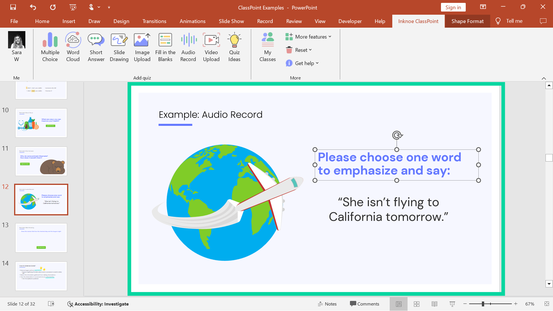Click the Shape Format tab
This screenshot has width=553, height=311.
coord(467,21)
